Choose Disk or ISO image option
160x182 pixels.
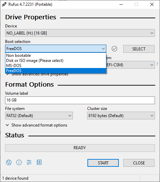[56, 61]
